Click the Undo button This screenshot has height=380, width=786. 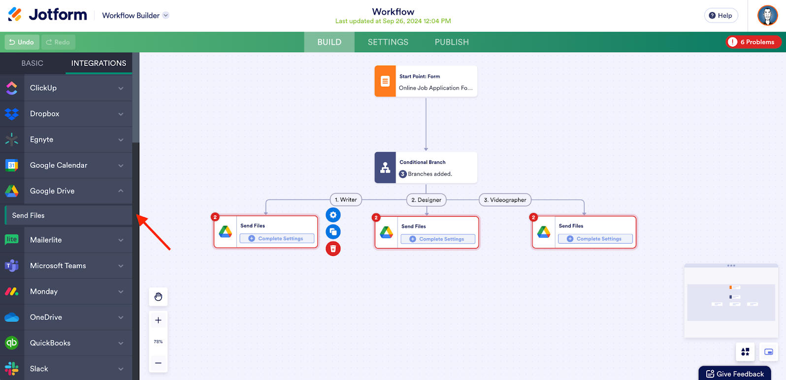[x=22, y=42]
